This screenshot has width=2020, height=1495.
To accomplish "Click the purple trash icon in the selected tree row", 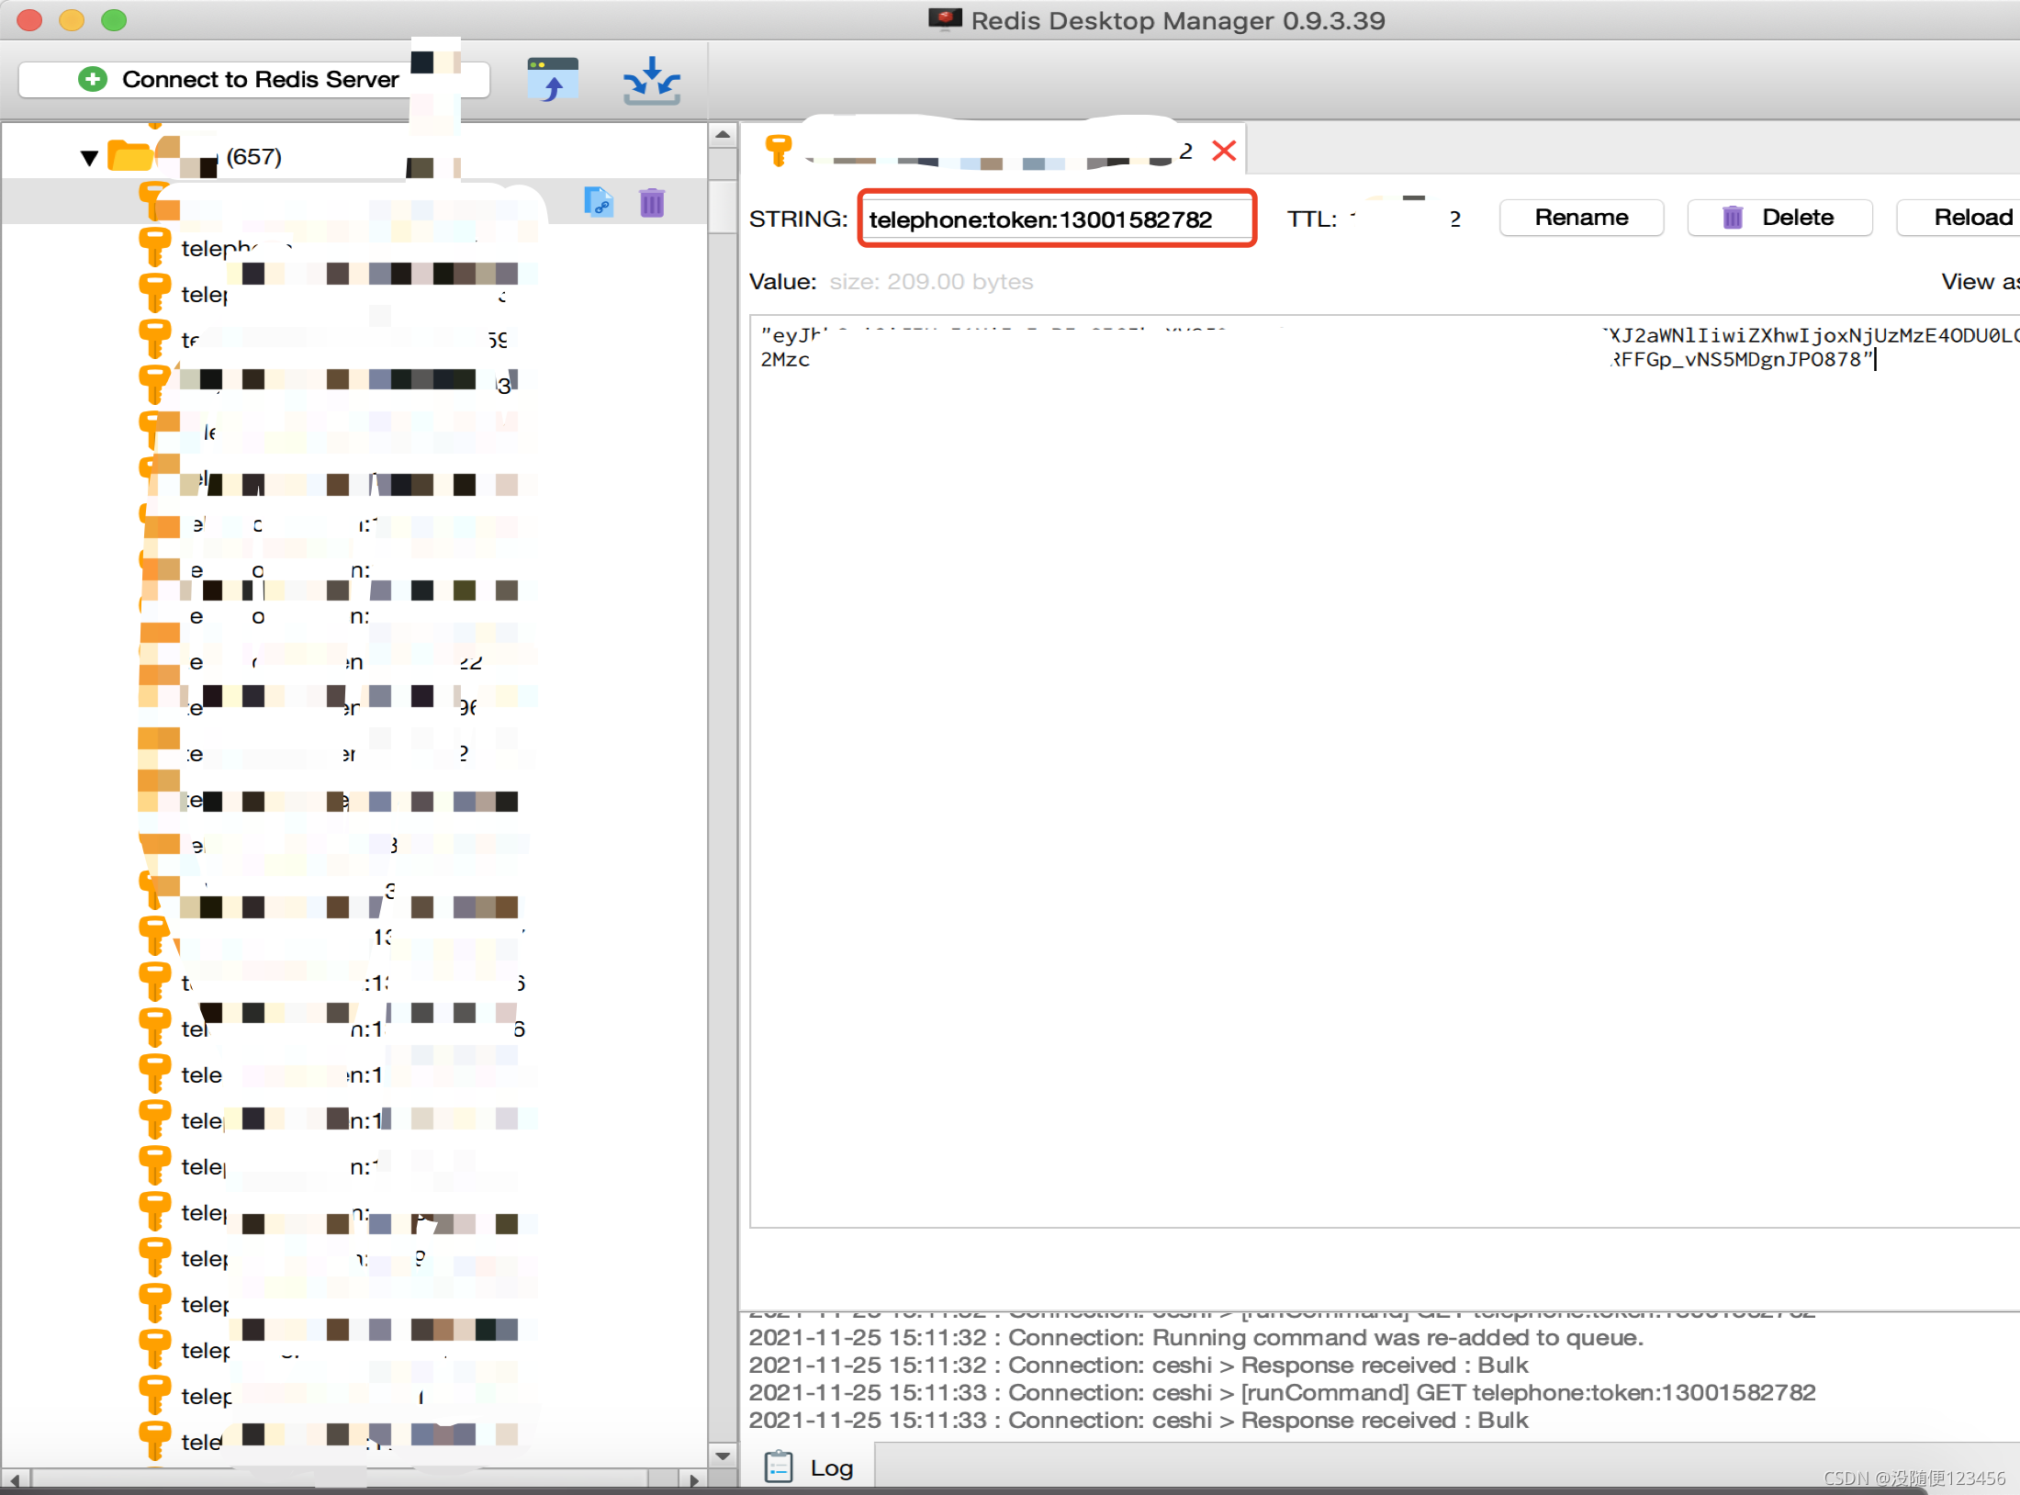I will [x=652, y=202].
